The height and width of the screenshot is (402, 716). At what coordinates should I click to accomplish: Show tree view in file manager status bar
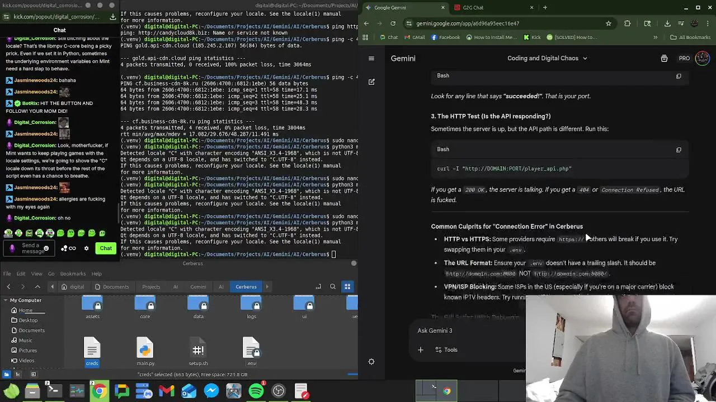(18, 375)
